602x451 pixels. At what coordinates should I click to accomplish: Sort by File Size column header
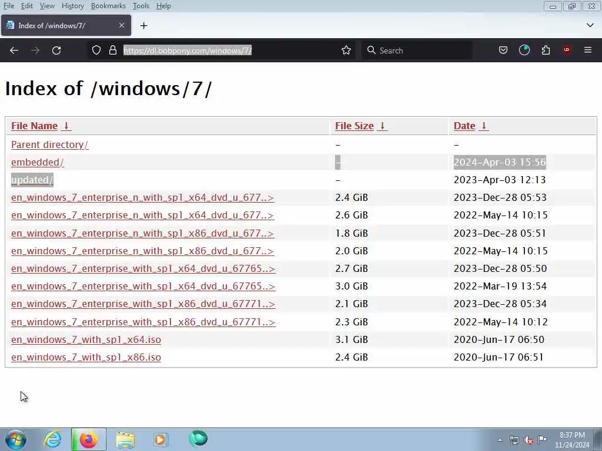pos(354,126)
